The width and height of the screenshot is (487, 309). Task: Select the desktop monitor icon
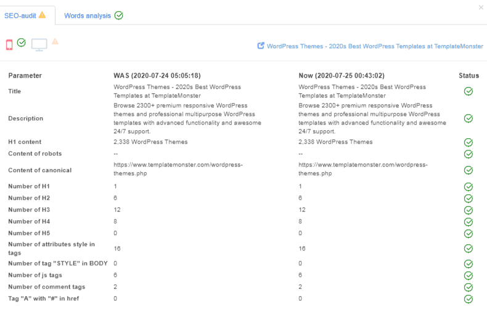[x=39, y=45]
